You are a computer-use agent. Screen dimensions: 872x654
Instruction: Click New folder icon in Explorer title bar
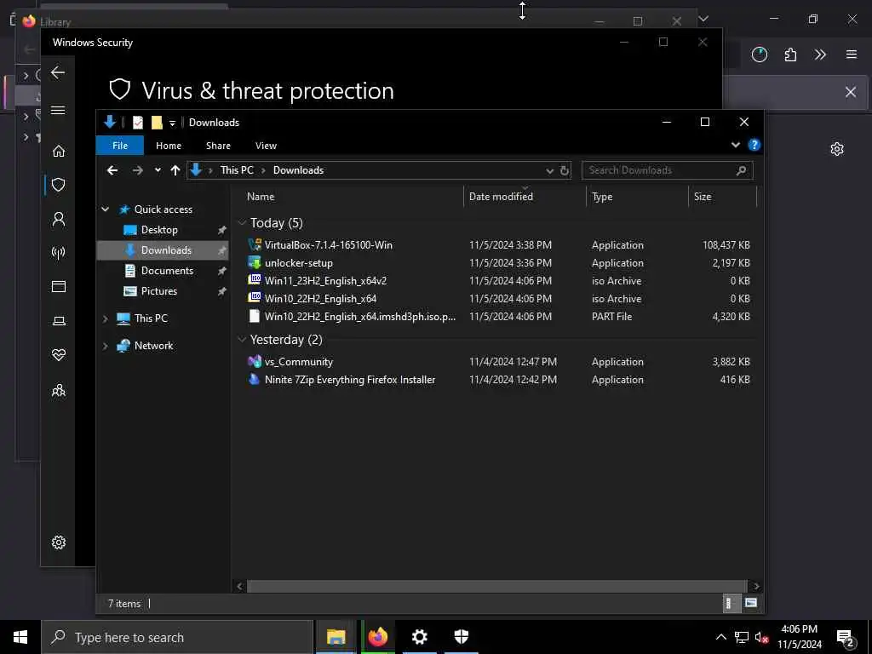point(157,123)
